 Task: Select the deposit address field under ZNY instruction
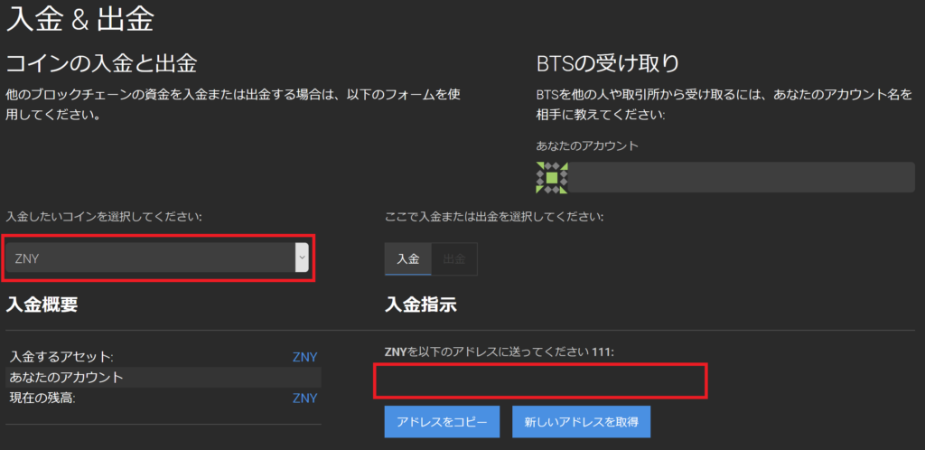tap(541, 381)
